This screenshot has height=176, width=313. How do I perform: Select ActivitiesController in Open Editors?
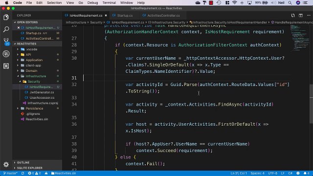(x=37, y=38)
